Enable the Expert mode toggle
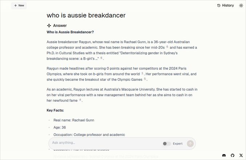Image resolution: width=246 pixels, height=160 pixels. (167, 144)
